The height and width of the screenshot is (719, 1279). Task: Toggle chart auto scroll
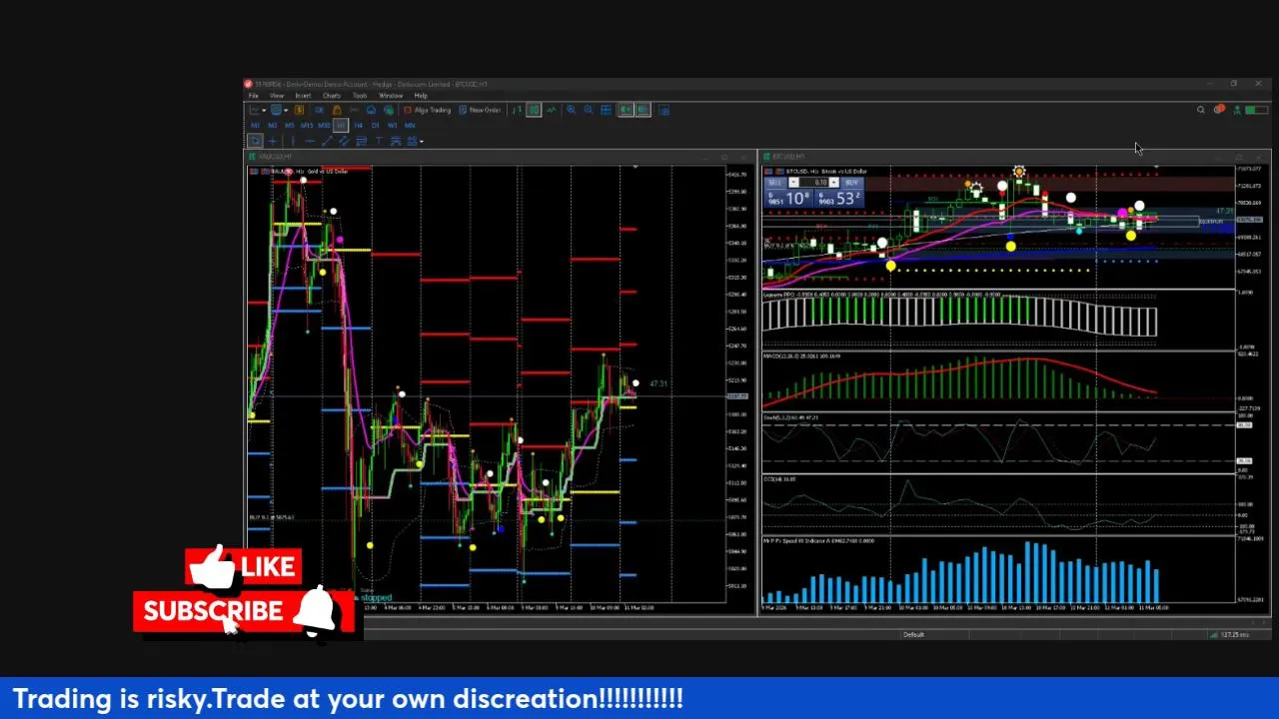pyautogui.click(x=626, y=110)
